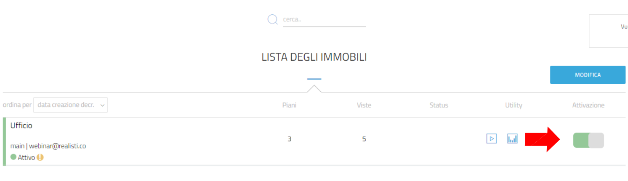Click the Attivazione column header
The width and height of the screenshot is (628, 181).
(588, 105)
